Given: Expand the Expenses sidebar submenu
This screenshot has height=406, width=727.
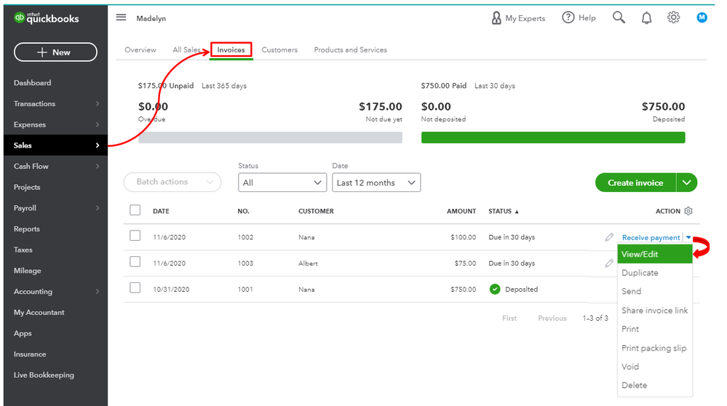Looking at the screenshot, I should [x=98, y=124].
